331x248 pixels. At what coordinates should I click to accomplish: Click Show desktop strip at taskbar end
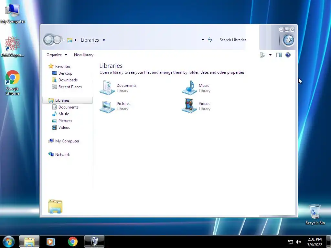[x=329, y=242]
